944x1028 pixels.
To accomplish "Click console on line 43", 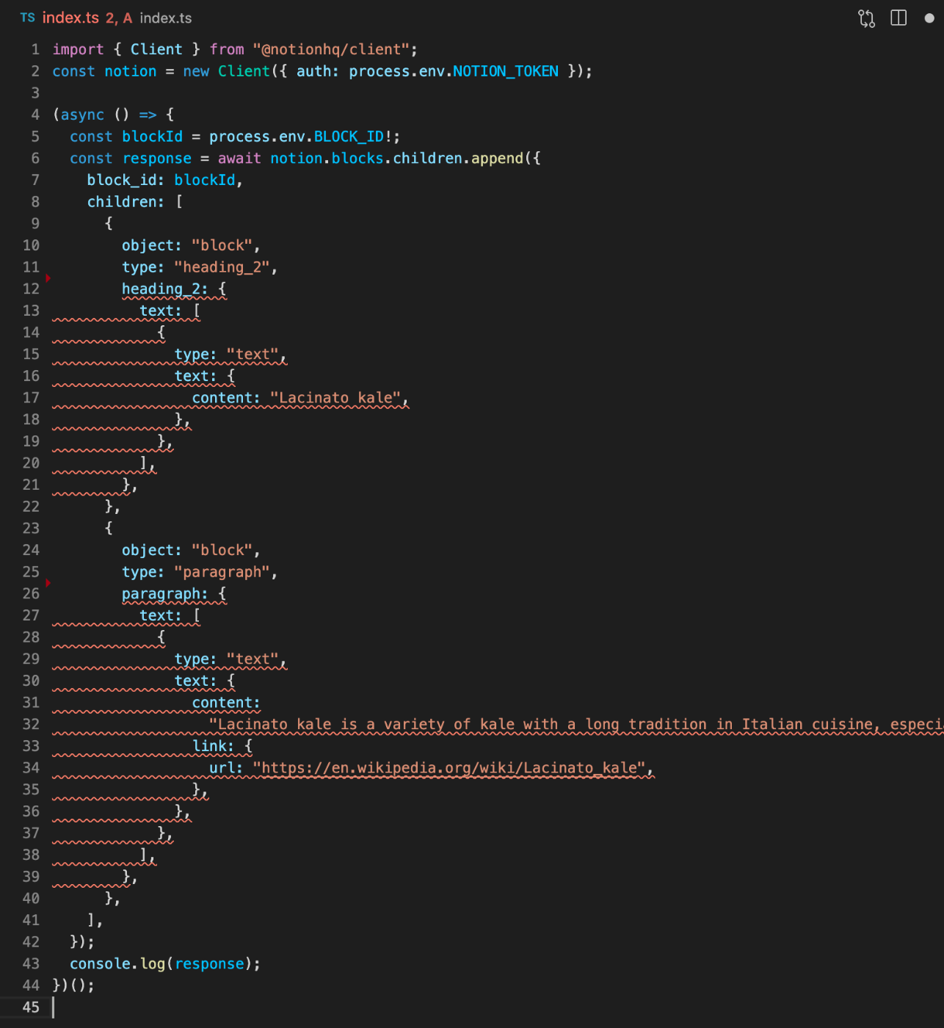I will click(x=100, y=964).
